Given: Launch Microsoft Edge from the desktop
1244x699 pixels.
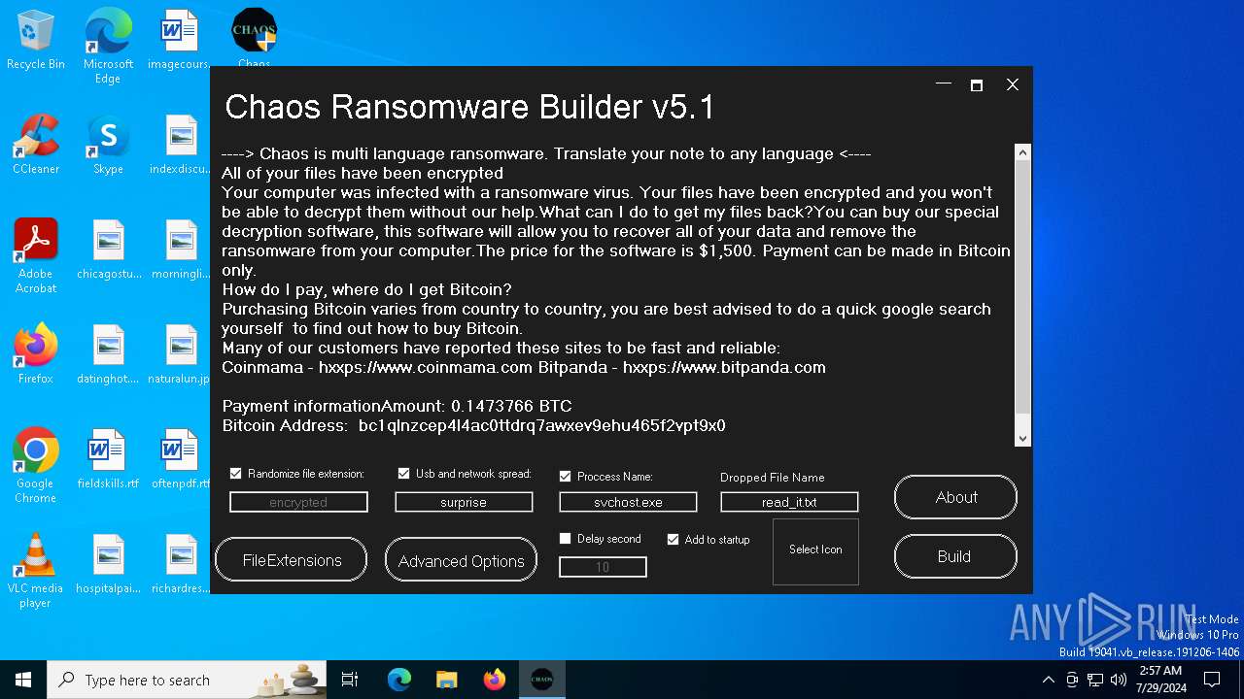Looking at the screenshot, I should [x=108, y=46].
